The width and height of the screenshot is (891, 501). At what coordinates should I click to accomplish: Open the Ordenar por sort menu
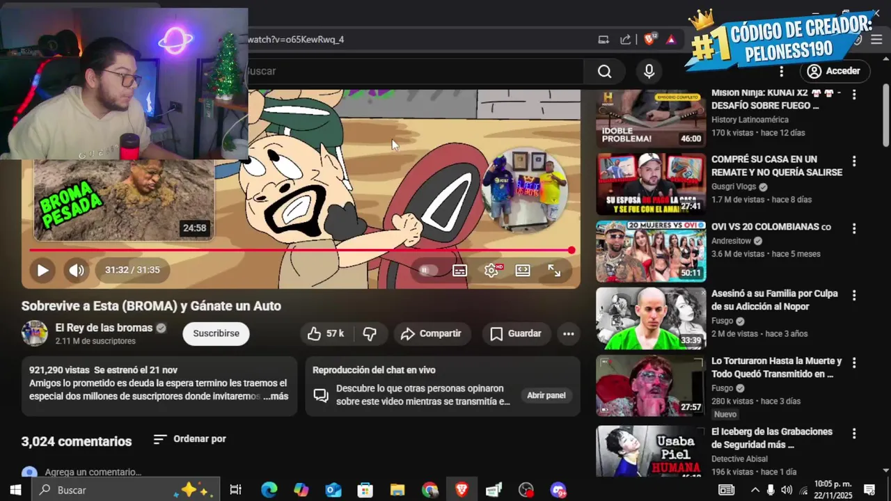[x=190, y=439]
